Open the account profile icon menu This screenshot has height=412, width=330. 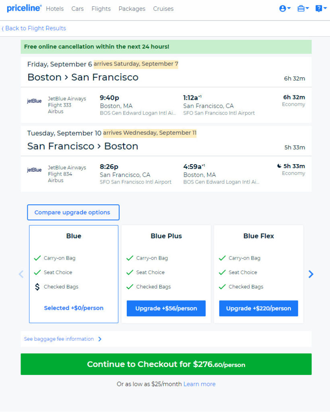pyautogui.click(x=285, y=9)
